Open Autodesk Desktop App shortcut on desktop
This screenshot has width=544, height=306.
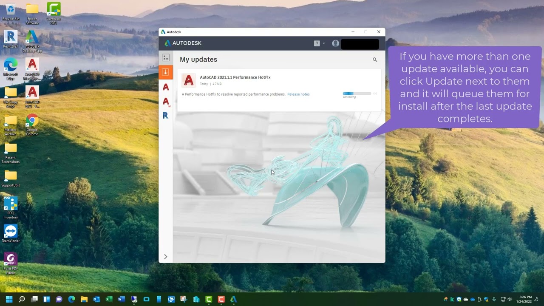coord(32,41)
